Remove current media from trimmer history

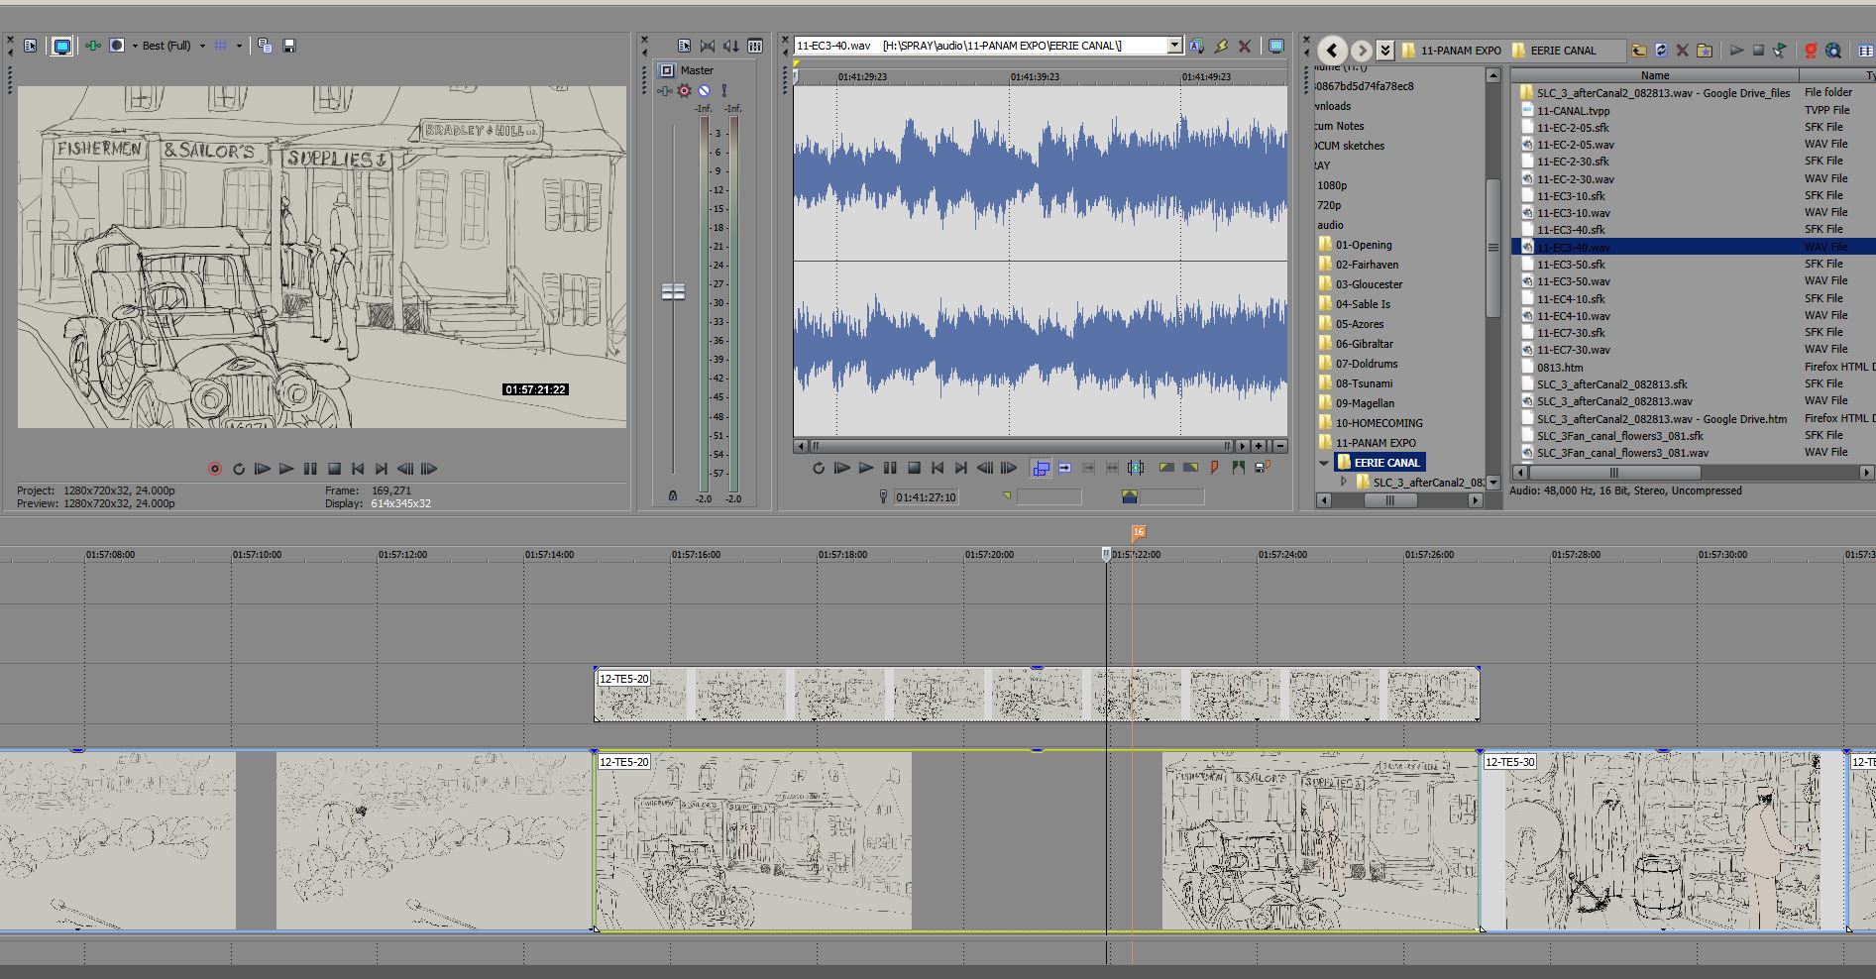tap(1245, 46)
